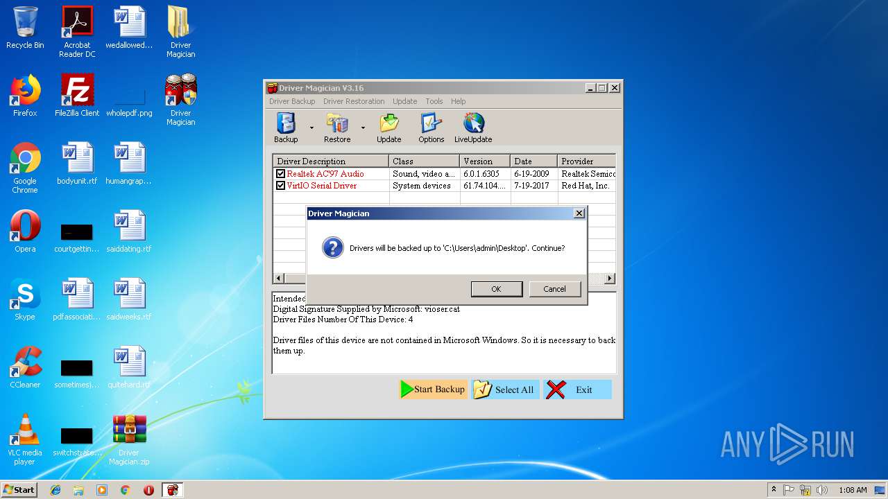The image size is (888, 499).
Task: Select the humangrap document icon
Action: coord(129,164)
